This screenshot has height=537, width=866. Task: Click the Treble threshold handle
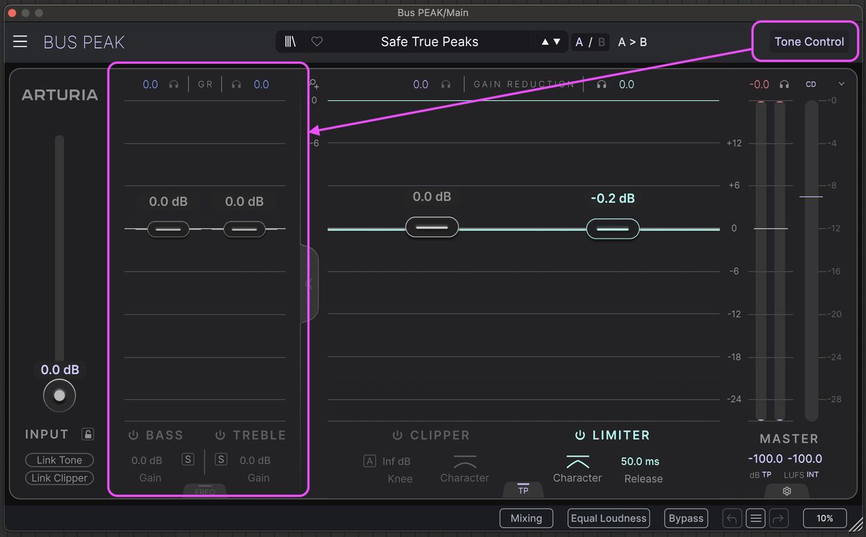click(x=244, y=229)
